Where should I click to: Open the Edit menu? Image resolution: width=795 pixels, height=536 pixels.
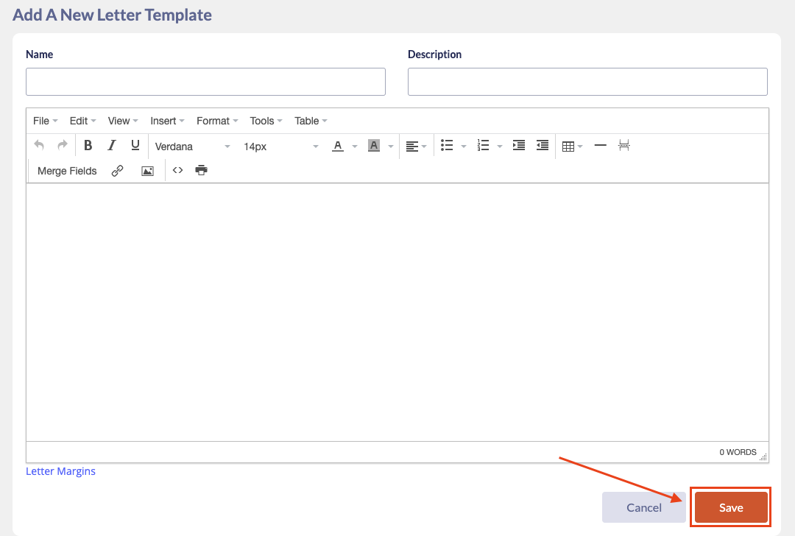(82, 121)
